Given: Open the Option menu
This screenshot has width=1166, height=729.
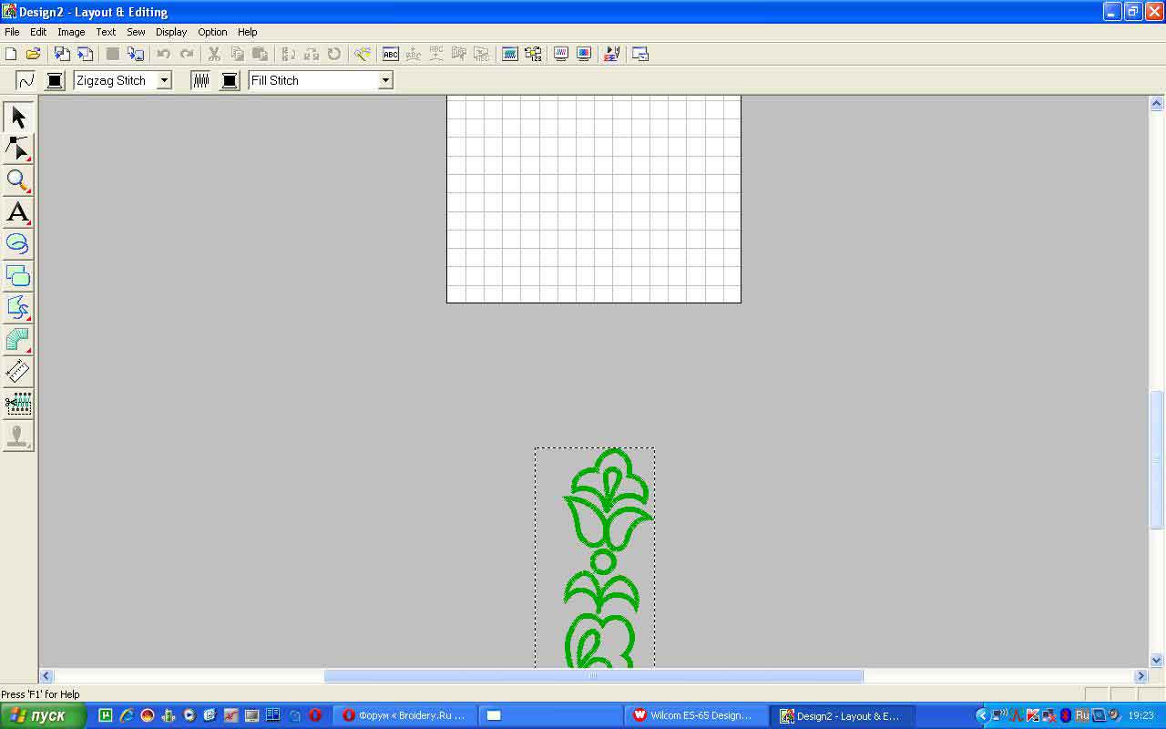Looking at the screenshot, I should [x=212, y=32].
